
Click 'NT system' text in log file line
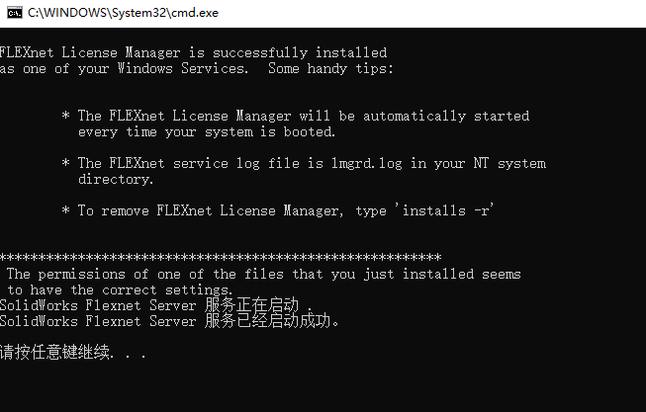tap(509, 163)
